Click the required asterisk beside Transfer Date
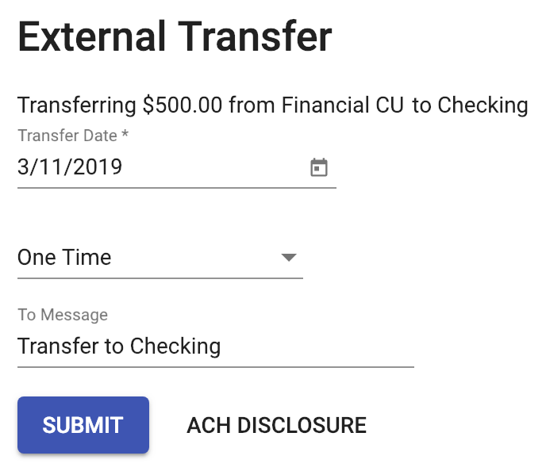 [x=125, y=136]
